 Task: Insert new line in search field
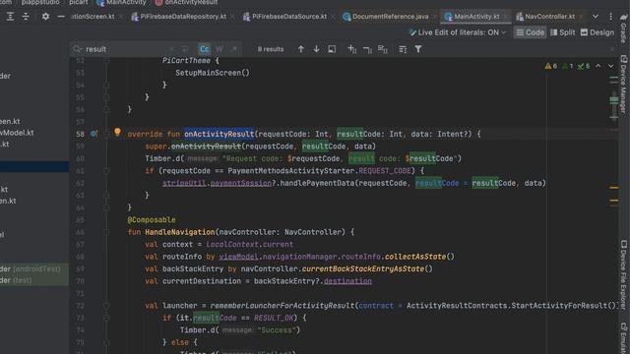[x=185, y=49]
